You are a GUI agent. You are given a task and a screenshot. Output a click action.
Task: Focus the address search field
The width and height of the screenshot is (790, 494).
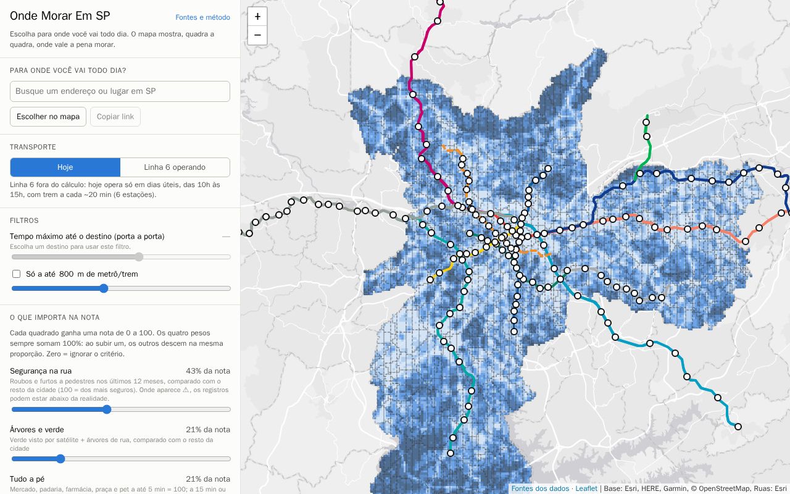point(120,91)
